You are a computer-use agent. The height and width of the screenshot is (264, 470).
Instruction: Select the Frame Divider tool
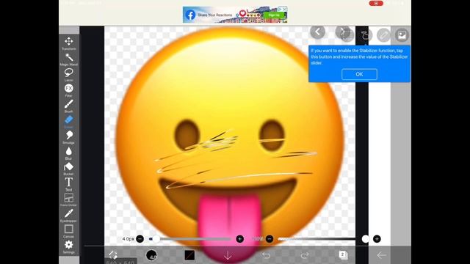[x=68, y=199]
